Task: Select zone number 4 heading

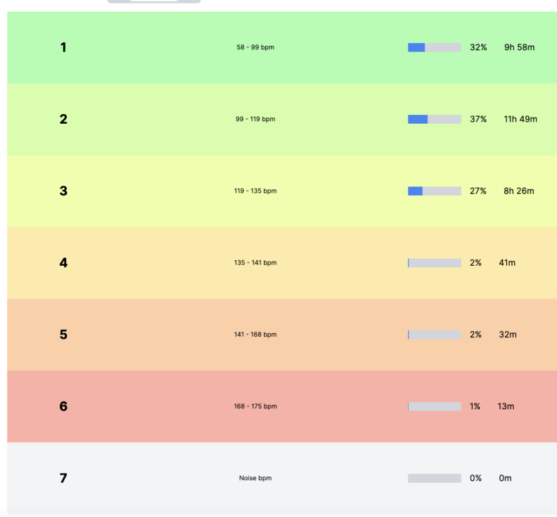Action: (x=63, y=263)
